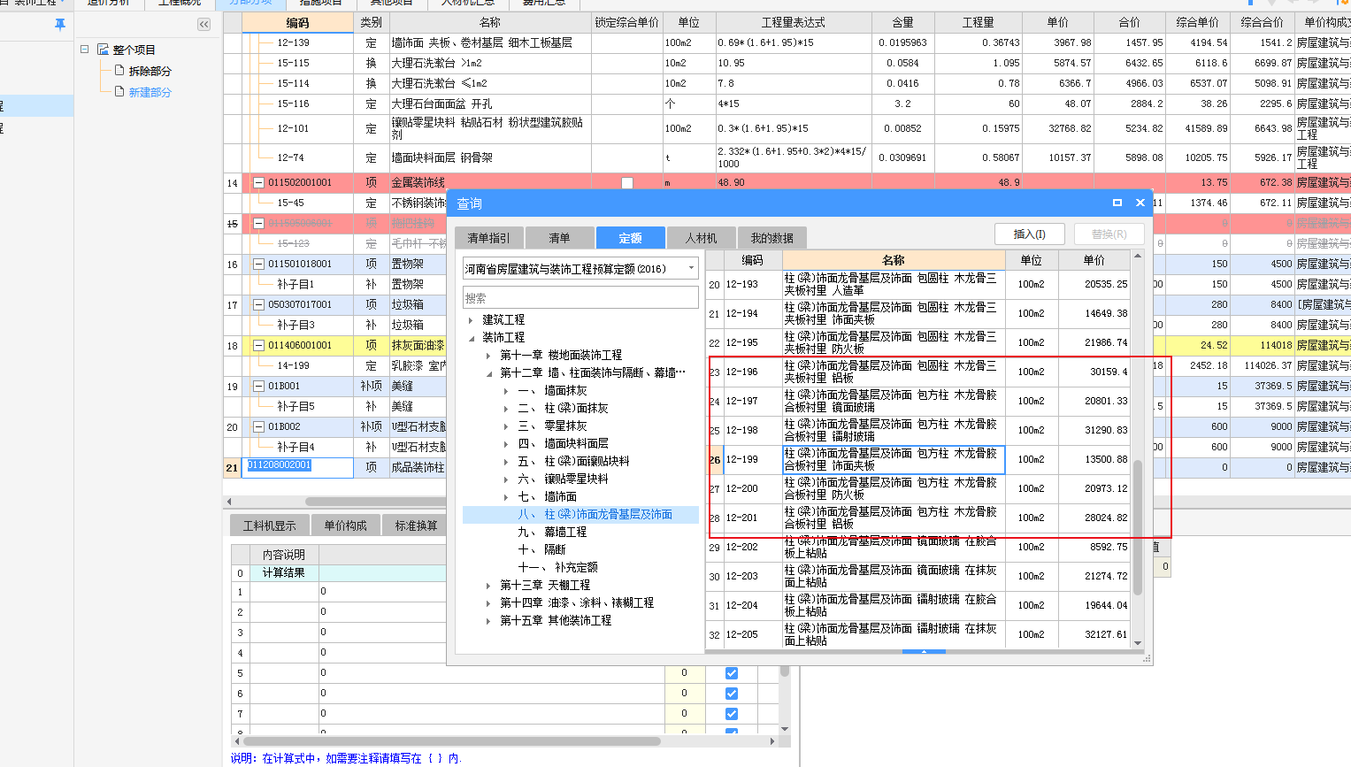This screenshot has width=1351, height=767.
Task: Select 十、隔断 tree item
Action: (x=542, y=550)
